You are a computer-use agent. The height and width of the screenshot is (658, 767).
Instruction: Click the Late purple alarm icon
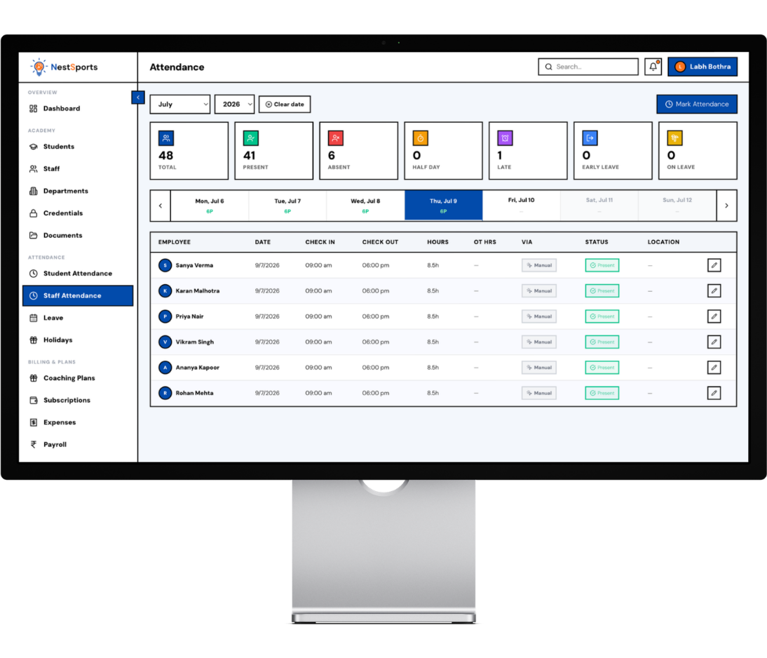(x=505, y=138)
